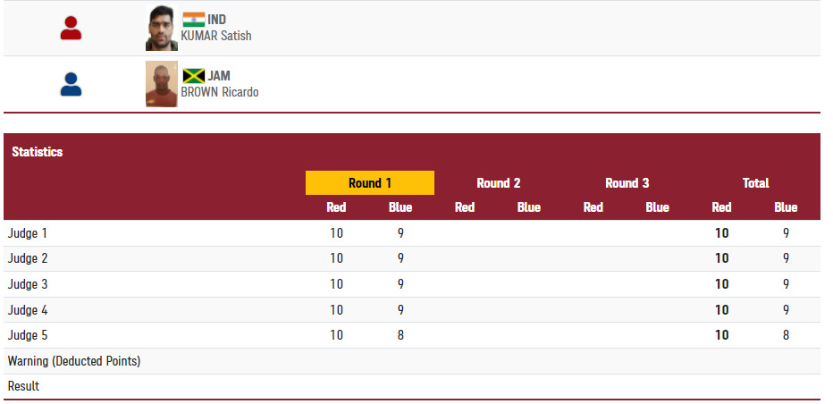Select the highlighted Round 1 tab
The image size is (833, 404).
coord(369,183)
